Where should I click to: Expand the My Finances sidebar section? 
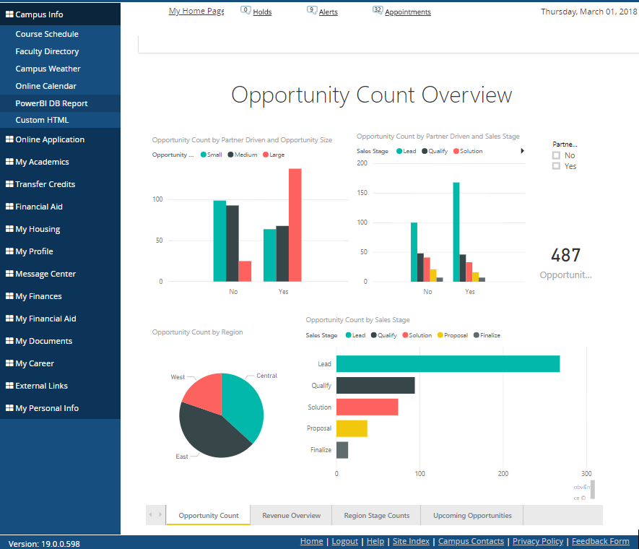(x=38, y=296)
